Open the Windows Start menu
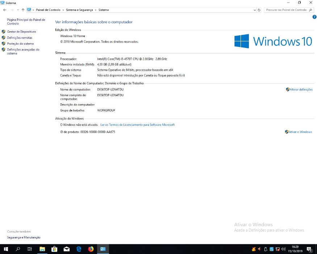317x254 pixels. point(6,249)
